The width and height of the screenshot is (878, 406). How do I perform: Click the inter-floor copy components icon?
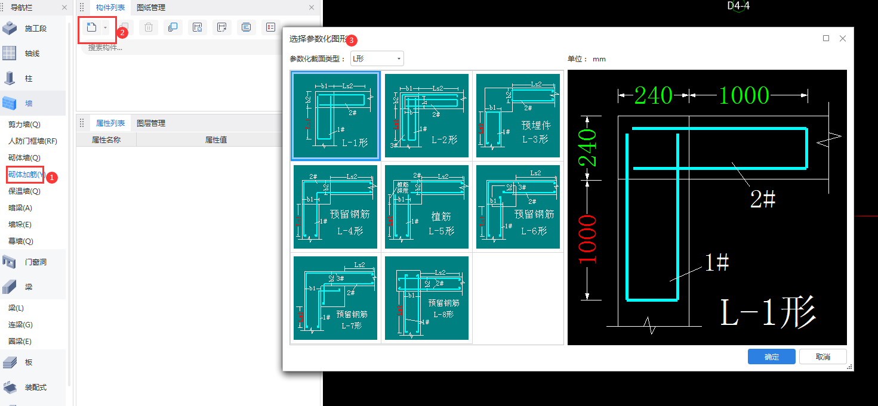tap(173, 27)
